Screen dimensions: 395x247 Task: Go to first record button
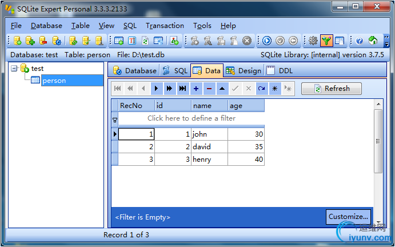[117, 89]
